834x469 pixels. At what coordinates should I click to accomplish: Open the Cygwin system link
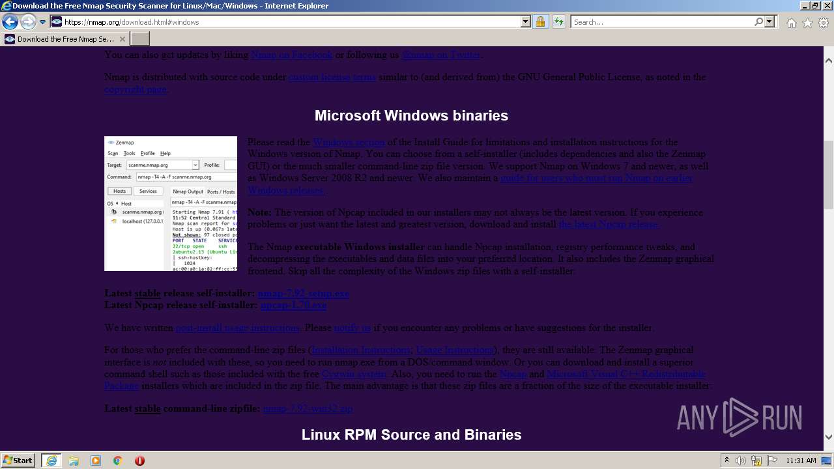tap(354, 374)
